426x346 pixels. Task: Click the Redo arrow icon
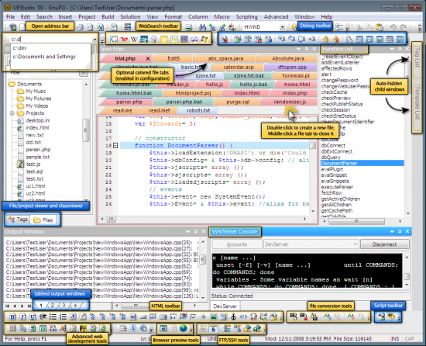point(404,27)
